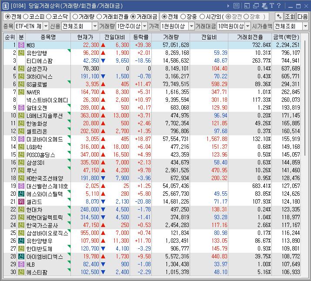Toggle the pin-lock icon in title bar

click(x=264, y=6)
